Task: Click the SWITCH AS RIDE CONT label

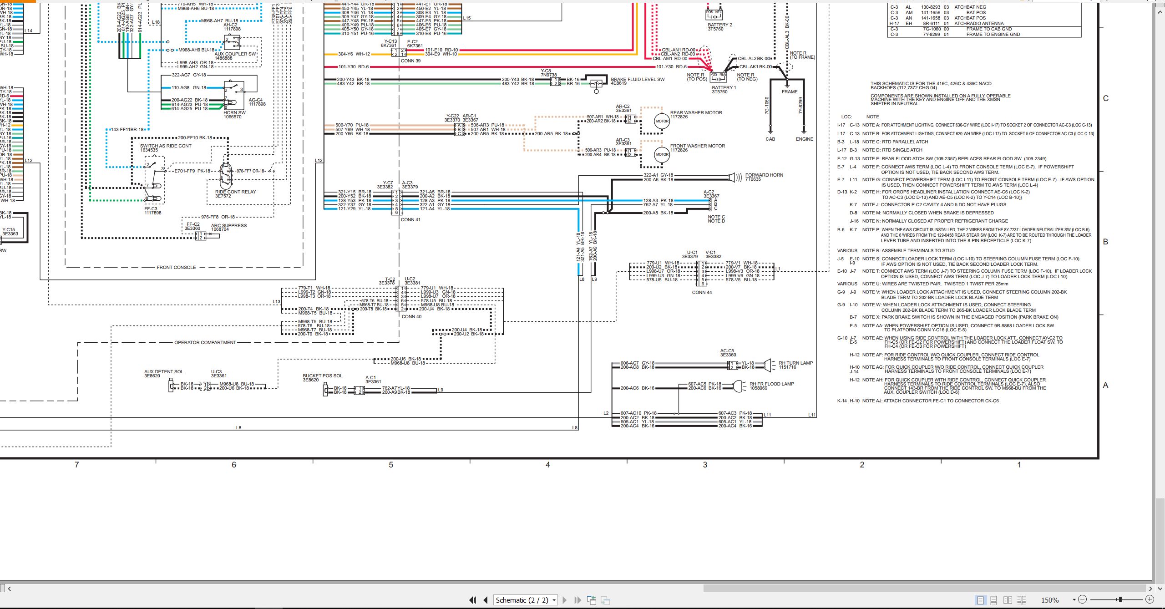Action: click(166, 146)
